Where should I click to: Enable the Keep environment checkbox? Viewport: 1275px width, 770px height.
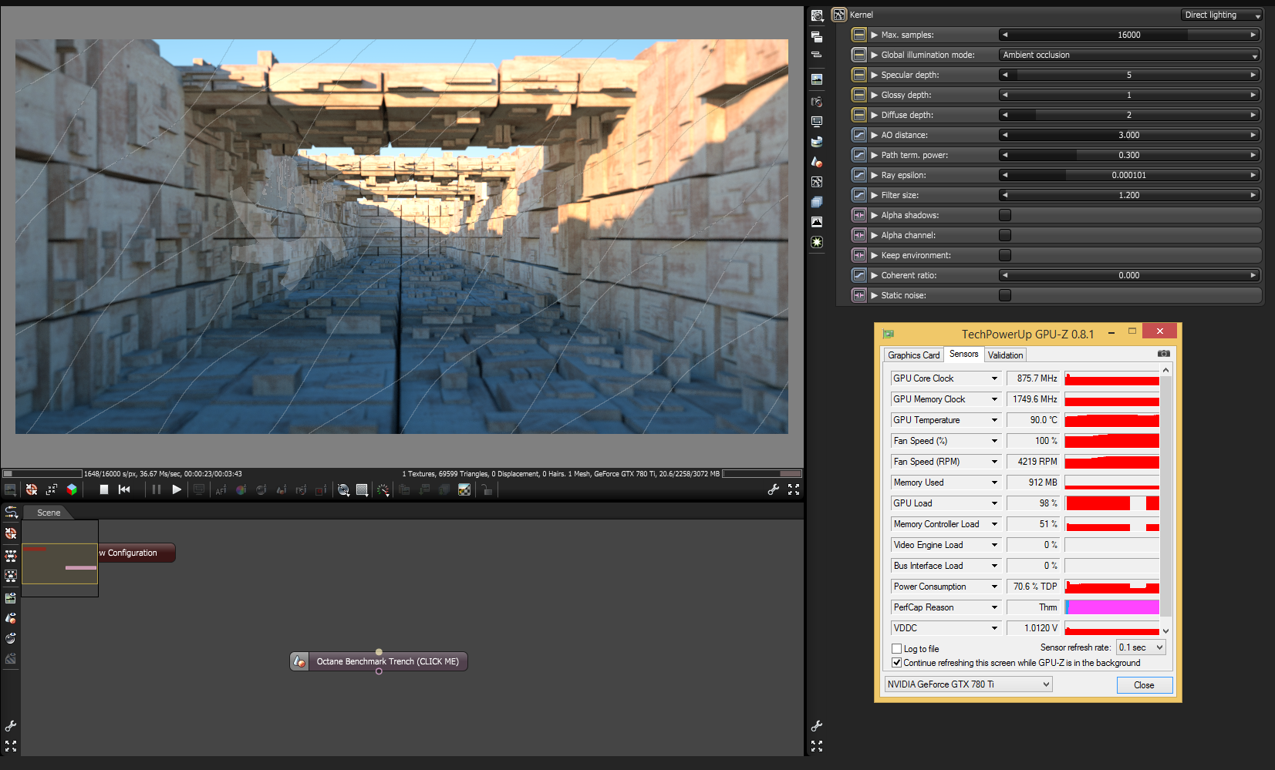pyautogui.click(x=1005, y=255)
